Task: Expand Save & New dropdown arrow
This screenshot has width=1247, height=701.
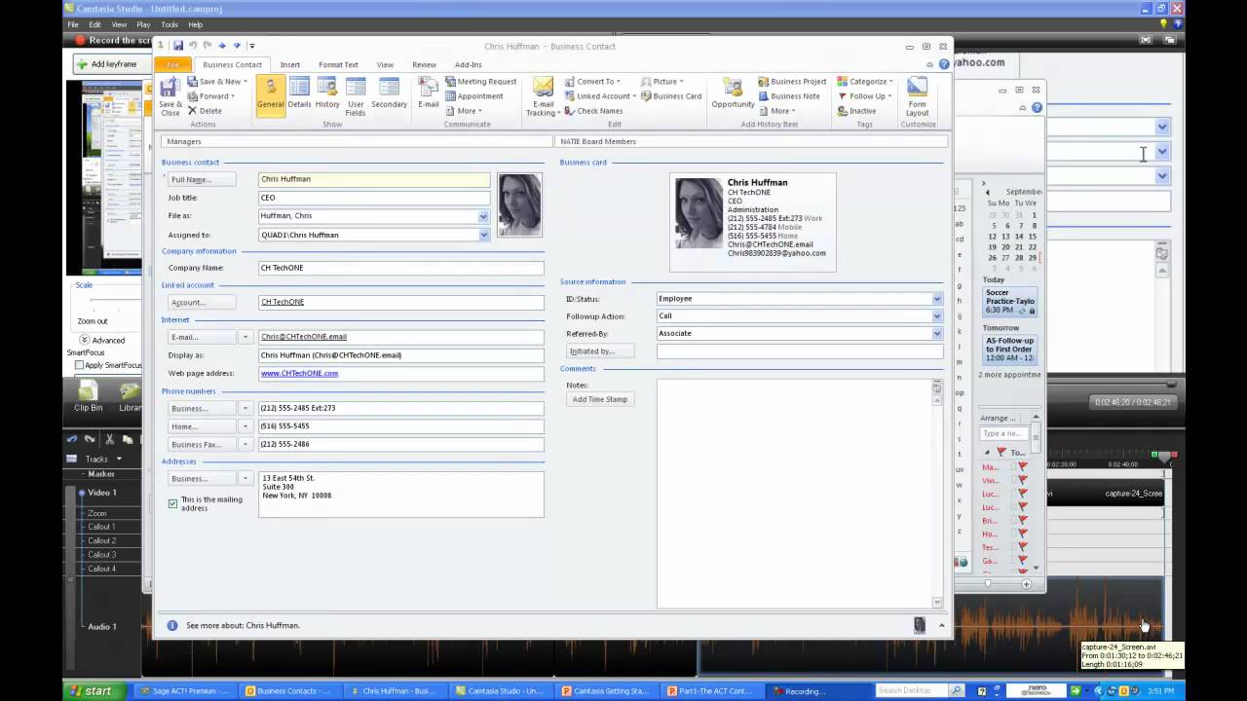Action: (x=244, y=82)
